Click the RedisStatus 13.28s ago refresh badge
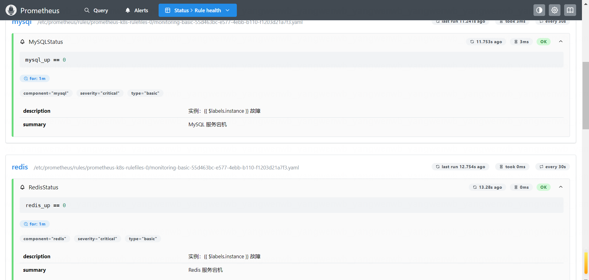The image size is (589, 280). 487,187
